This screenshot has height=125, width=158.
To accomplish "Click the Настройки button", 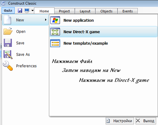I will [120, 121].
